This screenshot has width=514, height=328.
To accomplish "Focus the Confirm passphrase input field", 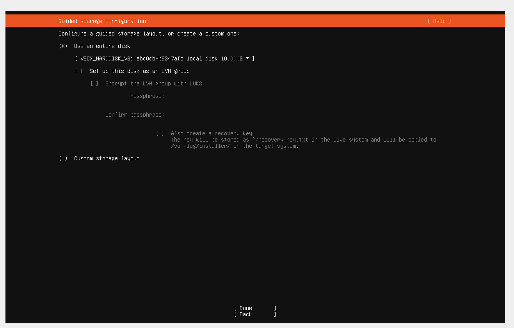I will pos(304,115).
